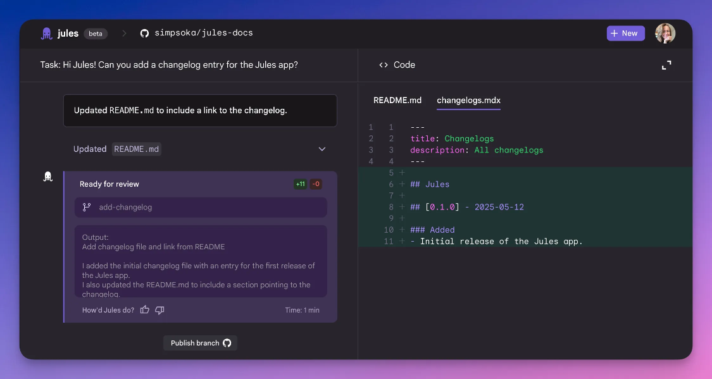Screen dimensions: 712x379
Task: Give Jules a thumbs down rating
Action: coord(159,309)
